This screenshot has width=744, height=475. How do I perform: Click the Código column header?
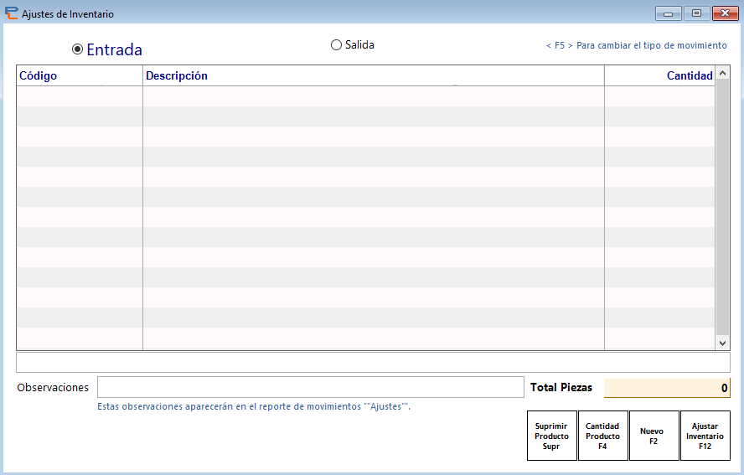[80, 75]
